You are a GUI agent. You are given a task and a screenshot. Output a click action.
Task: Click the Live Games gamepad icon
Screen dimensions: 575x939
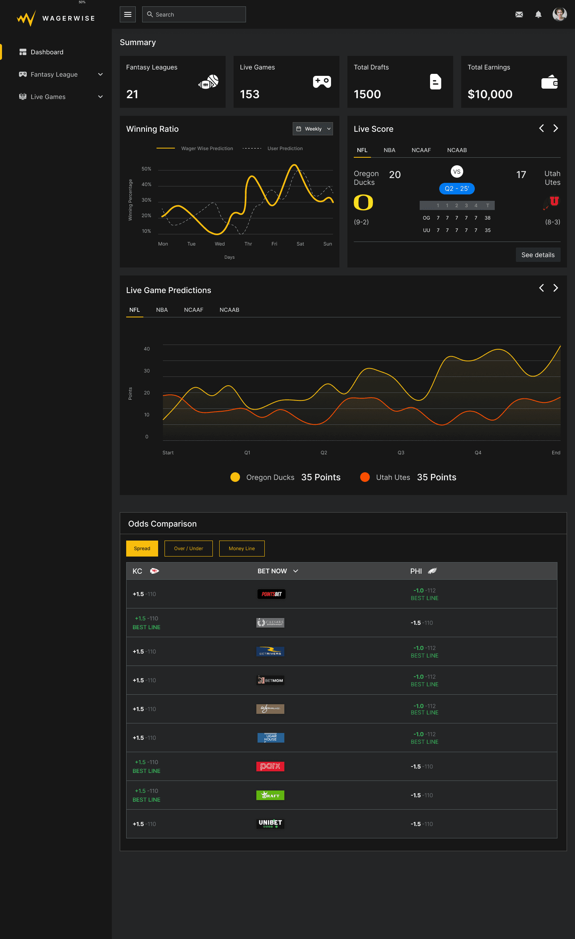tap(322, 81)
